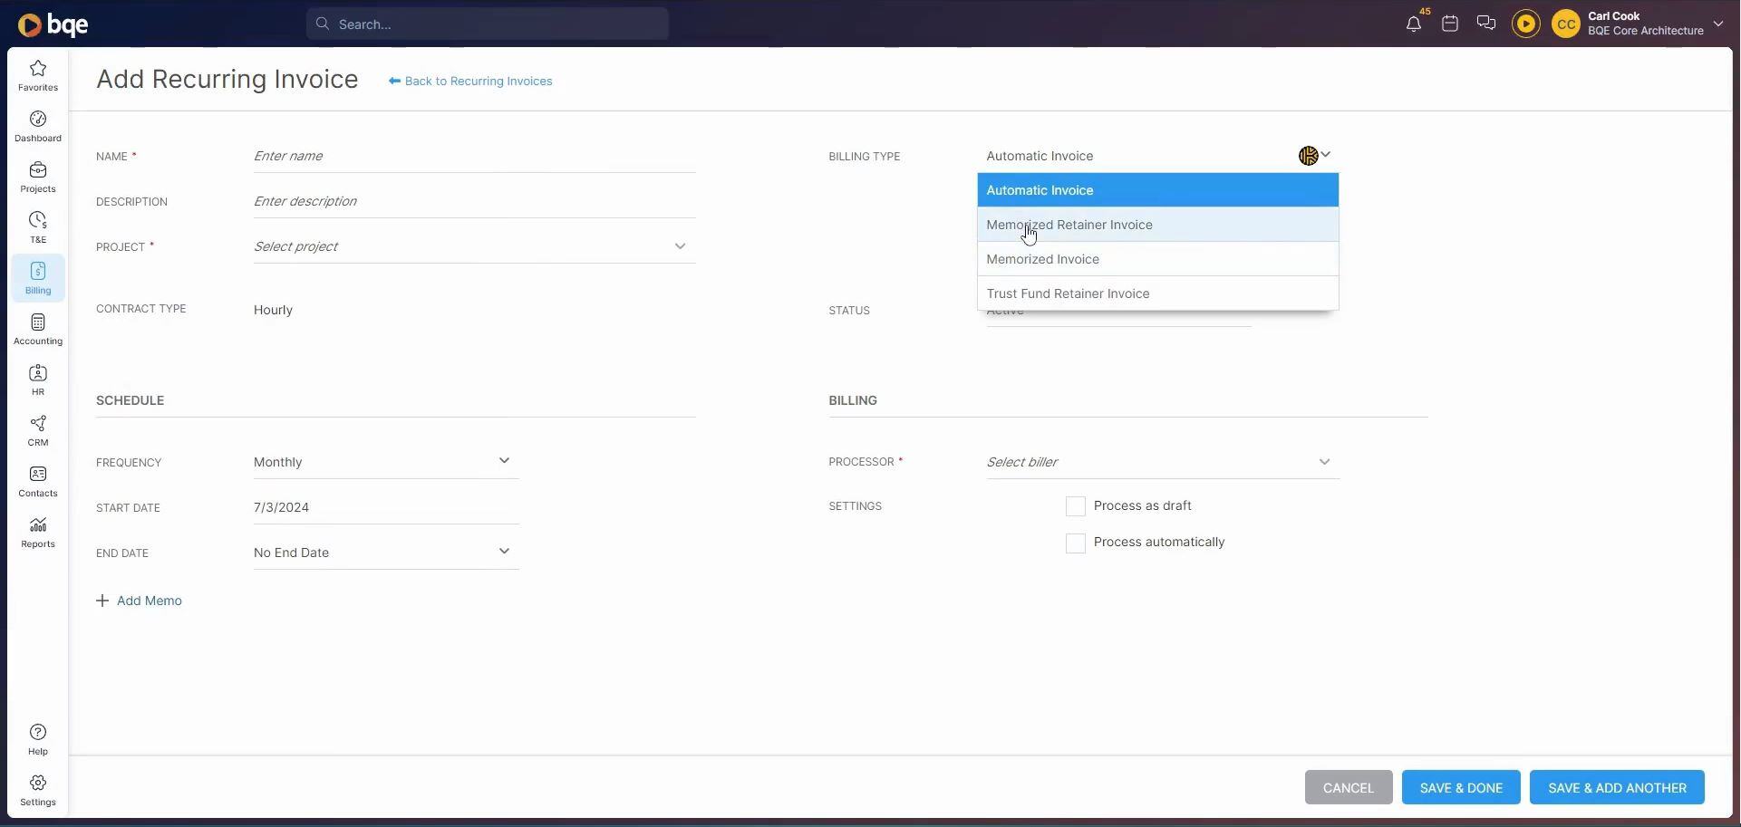Image resolution: width=1741 pixels, height=827 pixels.
Task: Click the Save & Done button
Action: [x=1461, y=788]
